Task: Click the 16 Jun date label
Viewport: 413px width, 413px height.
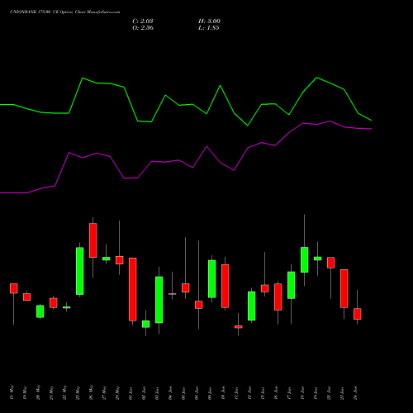Action: point(276,393)
